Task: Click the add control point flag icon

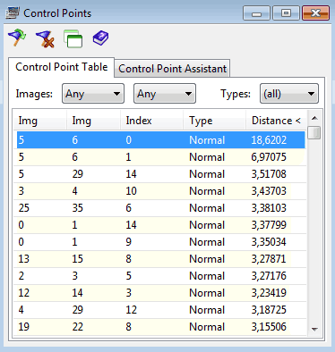Action: point(17,38)
